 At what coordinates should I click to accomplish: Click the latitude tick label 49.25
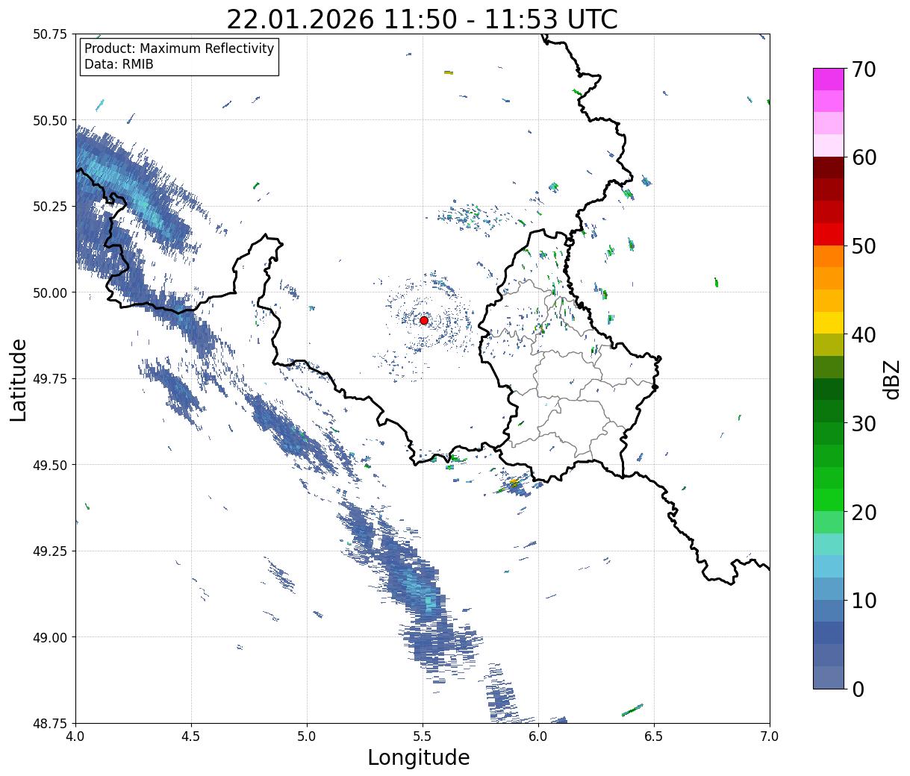click(50, 551)
